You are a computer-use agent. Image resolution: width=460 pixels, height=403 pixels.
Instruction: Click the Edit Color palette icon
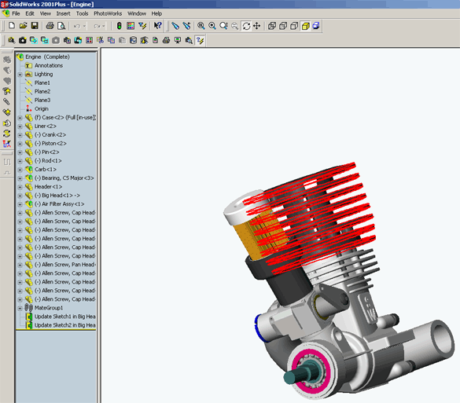tap(131, 26)
